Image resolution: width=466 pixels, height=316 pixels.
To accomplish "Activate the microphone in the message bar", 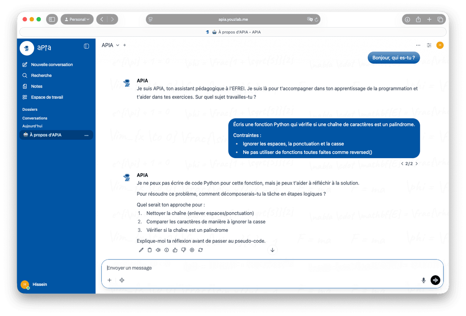I will 423,280.
